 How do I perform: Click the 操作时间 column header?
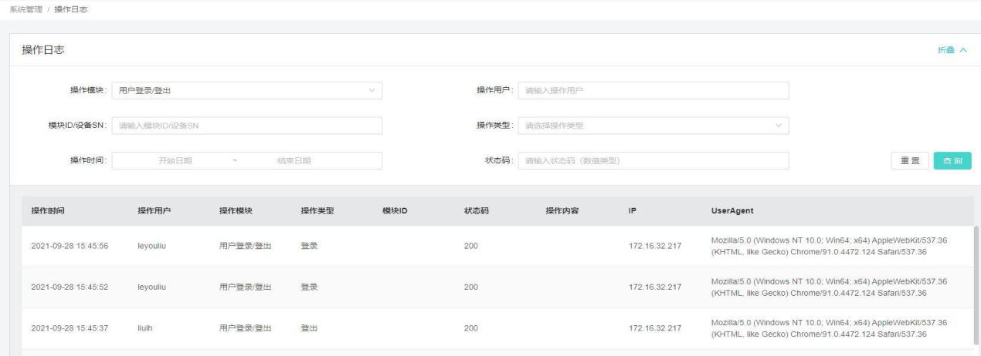click(48, 210)
